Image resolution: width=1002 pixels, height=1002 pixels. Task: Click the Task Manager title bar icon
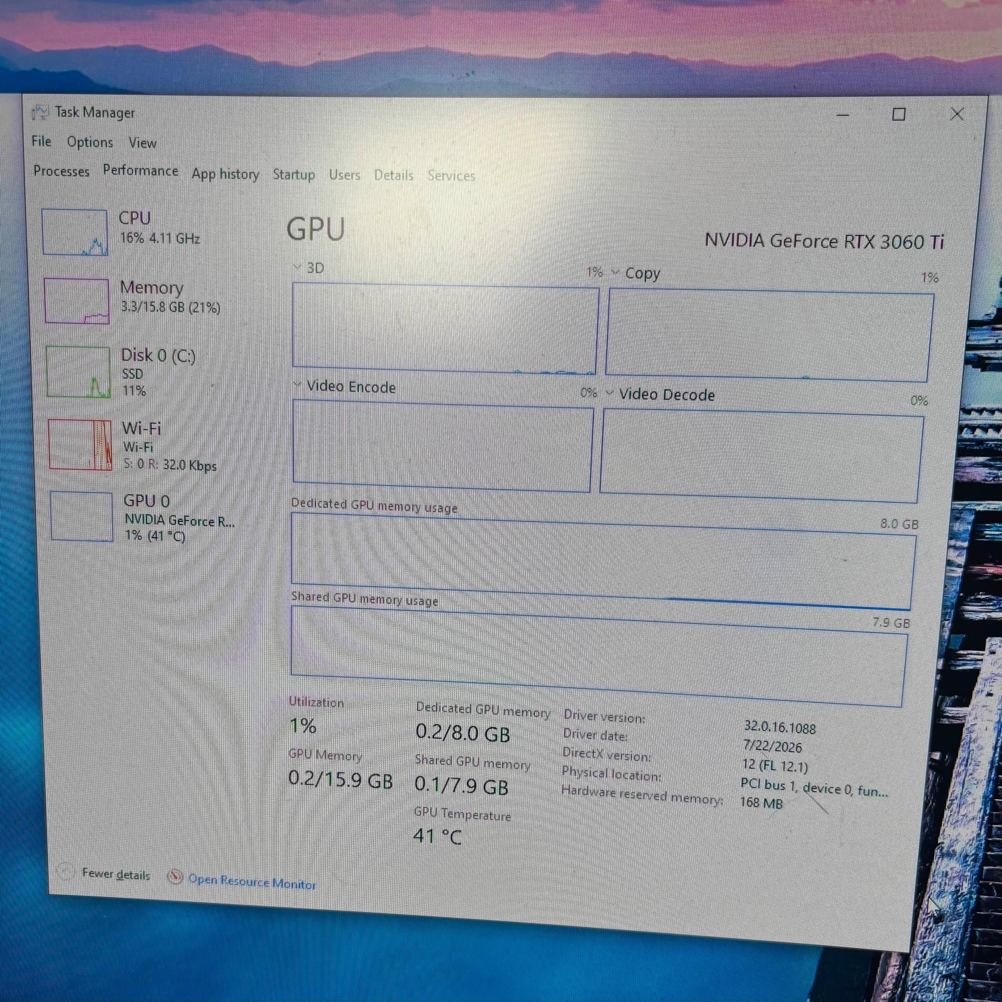point(40,112)
